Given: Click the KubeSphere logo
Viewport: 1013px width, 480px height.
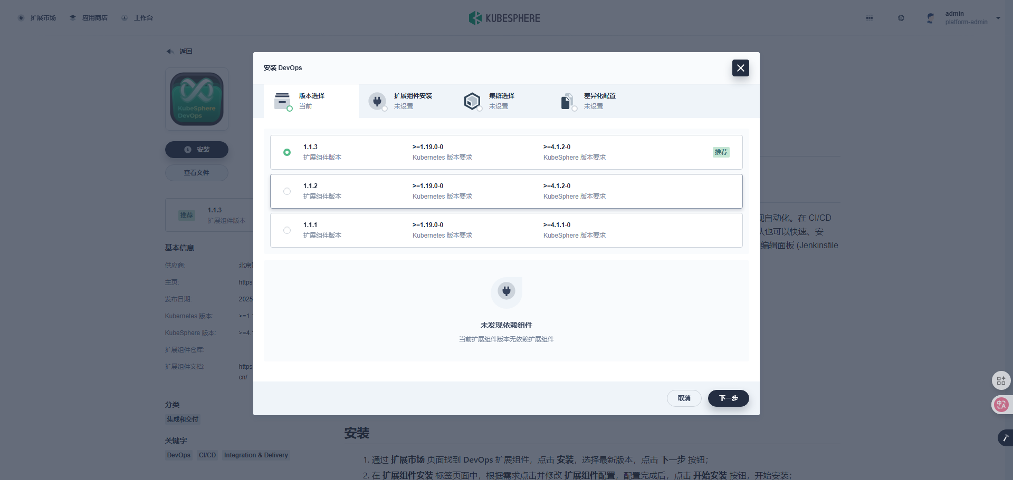Looking at the screenshot, I should [x=504, y=18].
